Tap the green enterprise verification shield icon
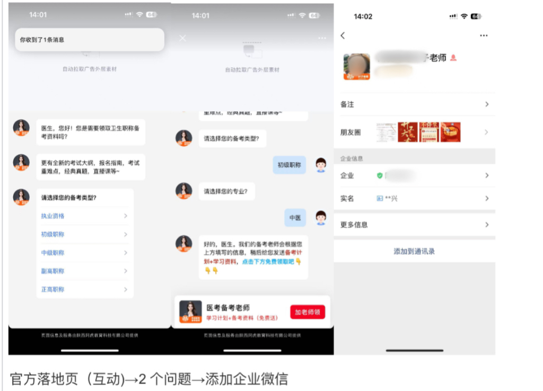543x391 pixels. pos(380,175)
